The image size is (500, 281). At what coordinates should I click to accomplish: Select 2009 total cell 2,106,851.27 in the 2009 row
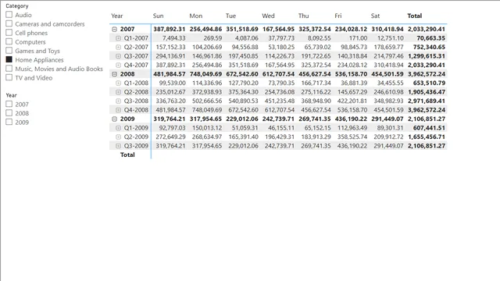427,119
